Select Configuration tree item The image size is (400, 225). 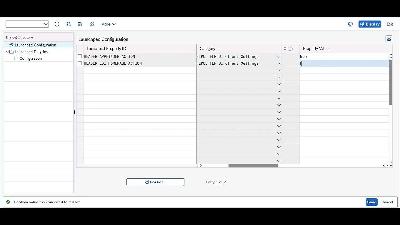click(x=30, y=58)
